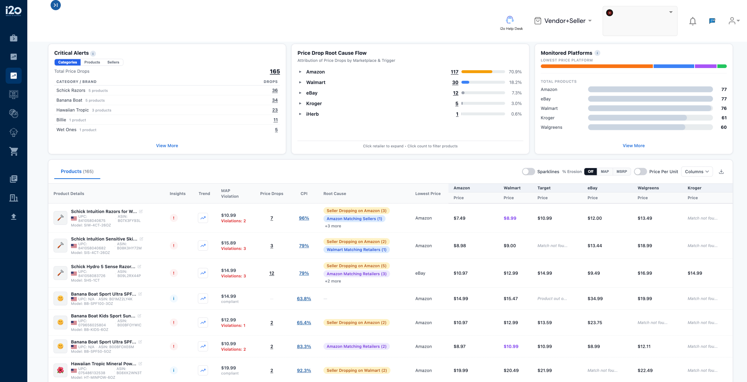Open the briefcase icon in sidebar
The image size is (747, 382).
[13, 38]
